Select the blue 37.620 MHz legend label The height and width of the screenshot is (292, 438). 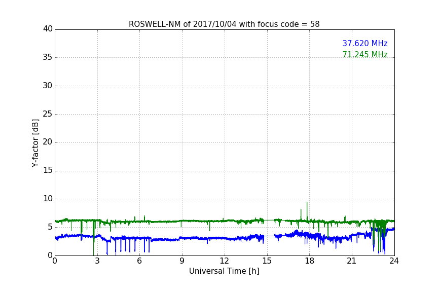click(x=365, y=43)
